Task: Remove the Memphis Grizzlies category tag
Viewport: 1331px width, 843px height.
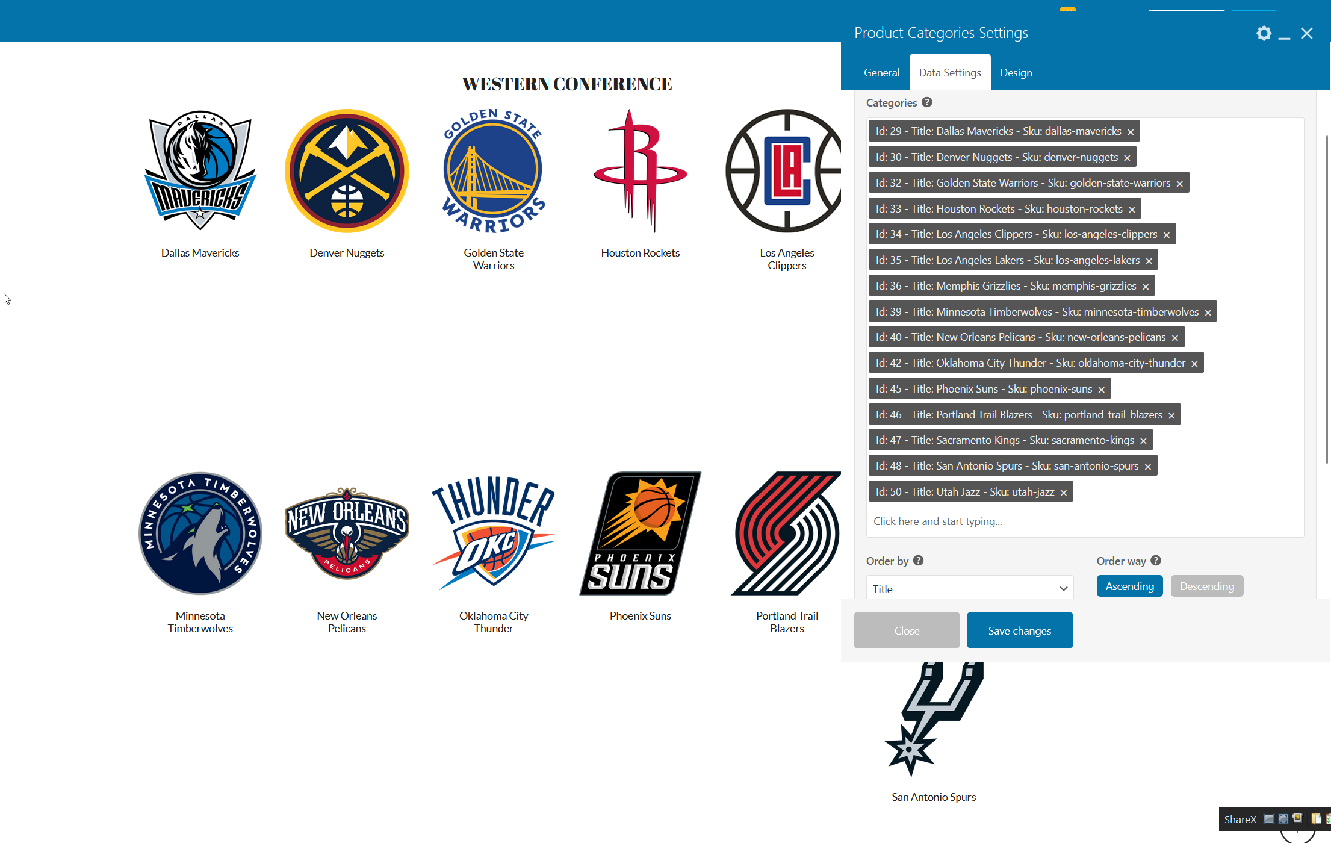Action: (1146, 287)
